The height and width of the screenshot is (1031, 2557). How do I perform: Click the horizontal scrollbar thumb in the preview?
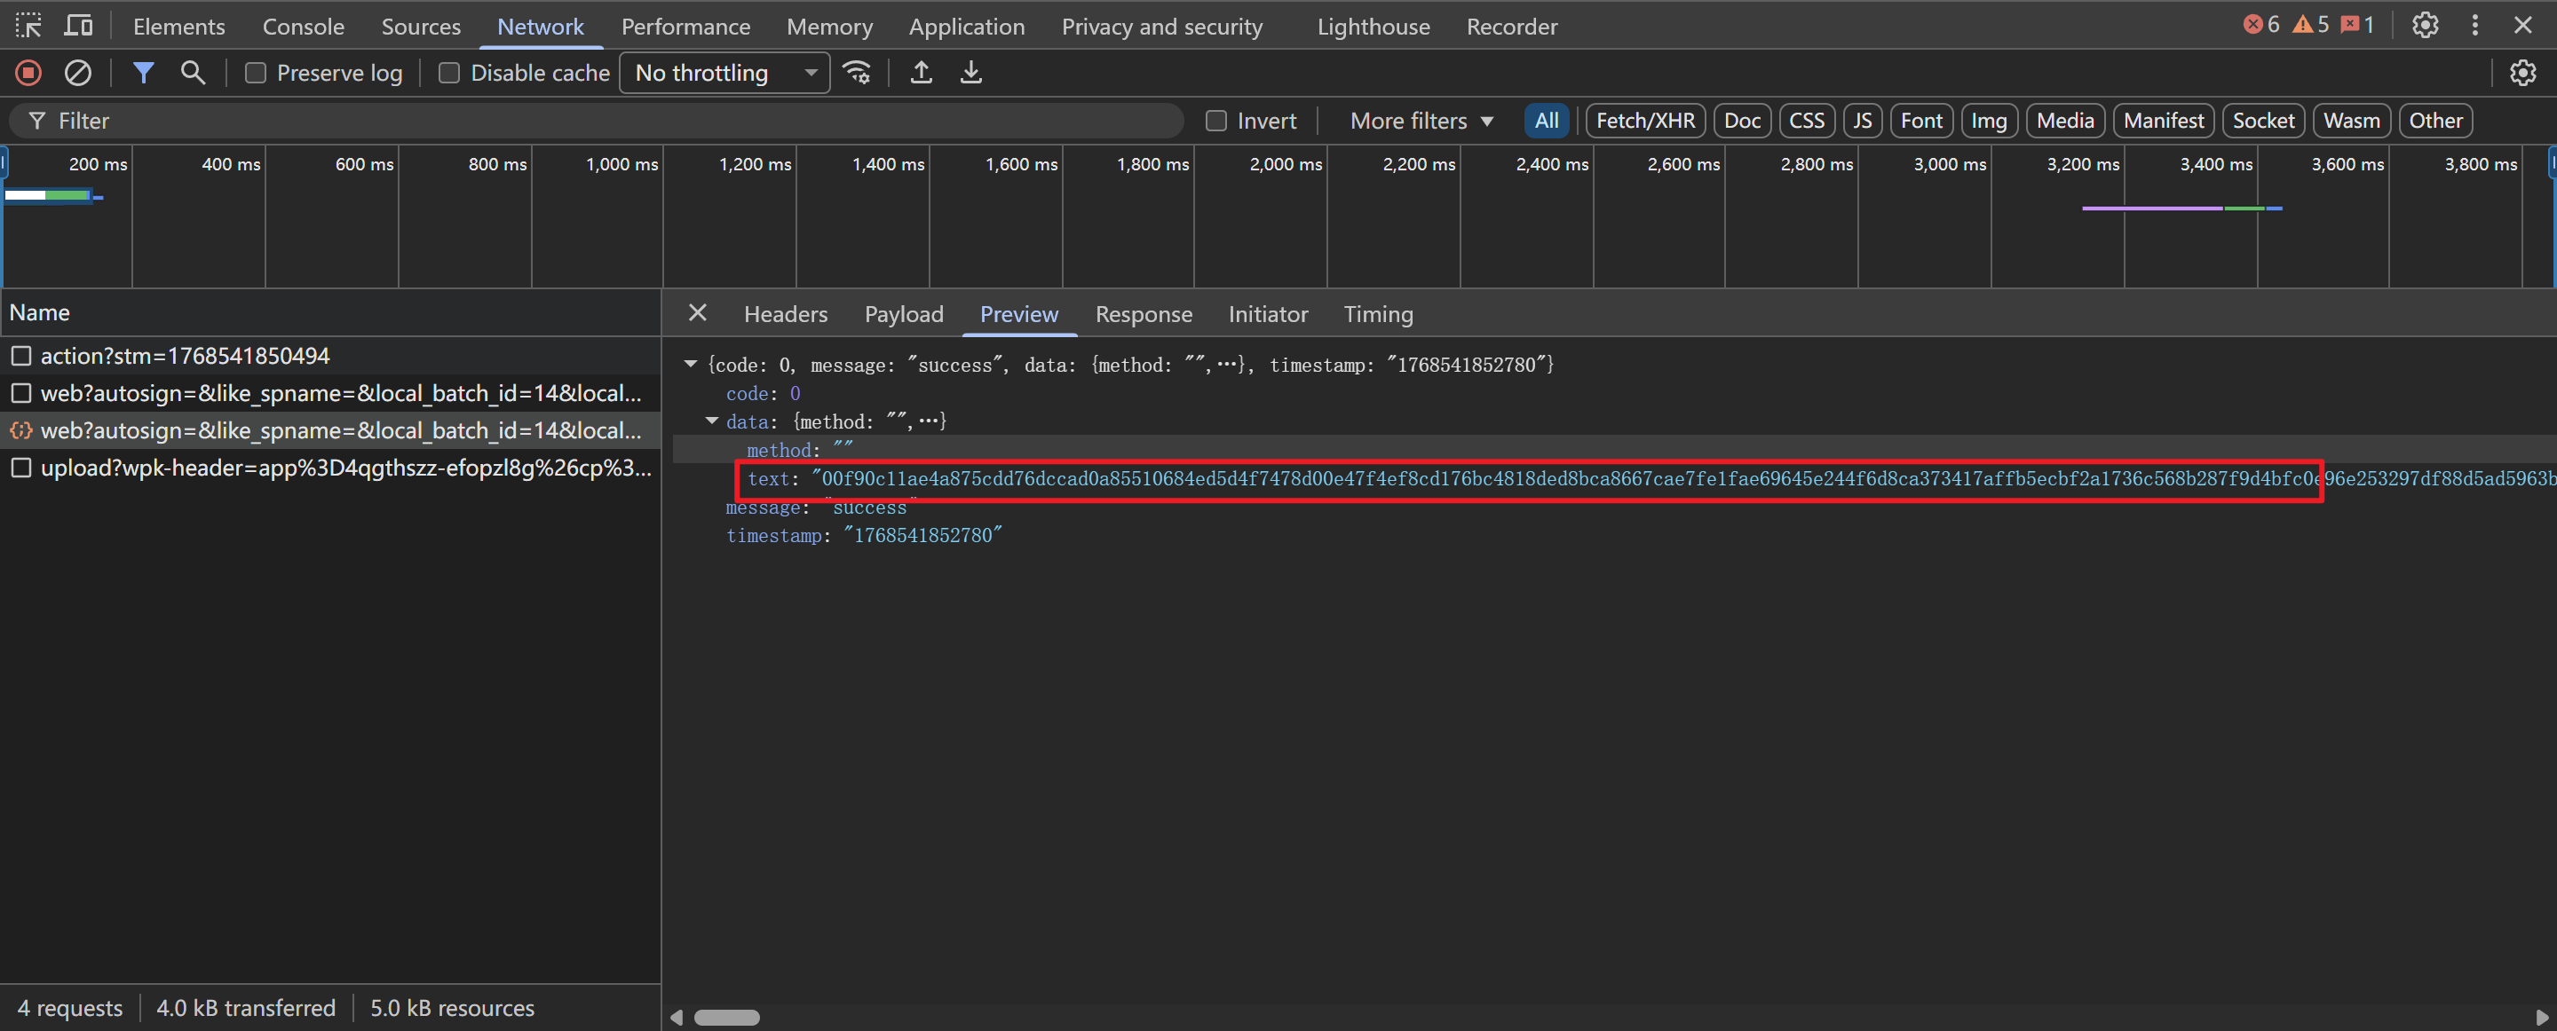pyautogui.click(x=726, y=1017)
